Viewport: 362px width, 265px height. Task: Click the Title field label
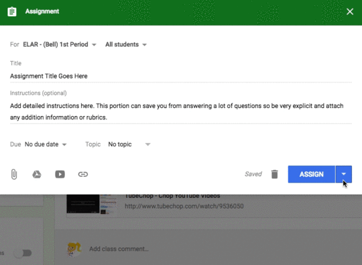point(15,63)
